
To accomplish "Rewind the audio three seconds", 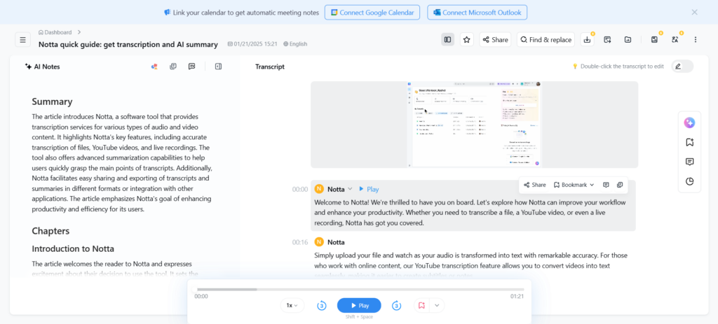I will pos(321,305).
